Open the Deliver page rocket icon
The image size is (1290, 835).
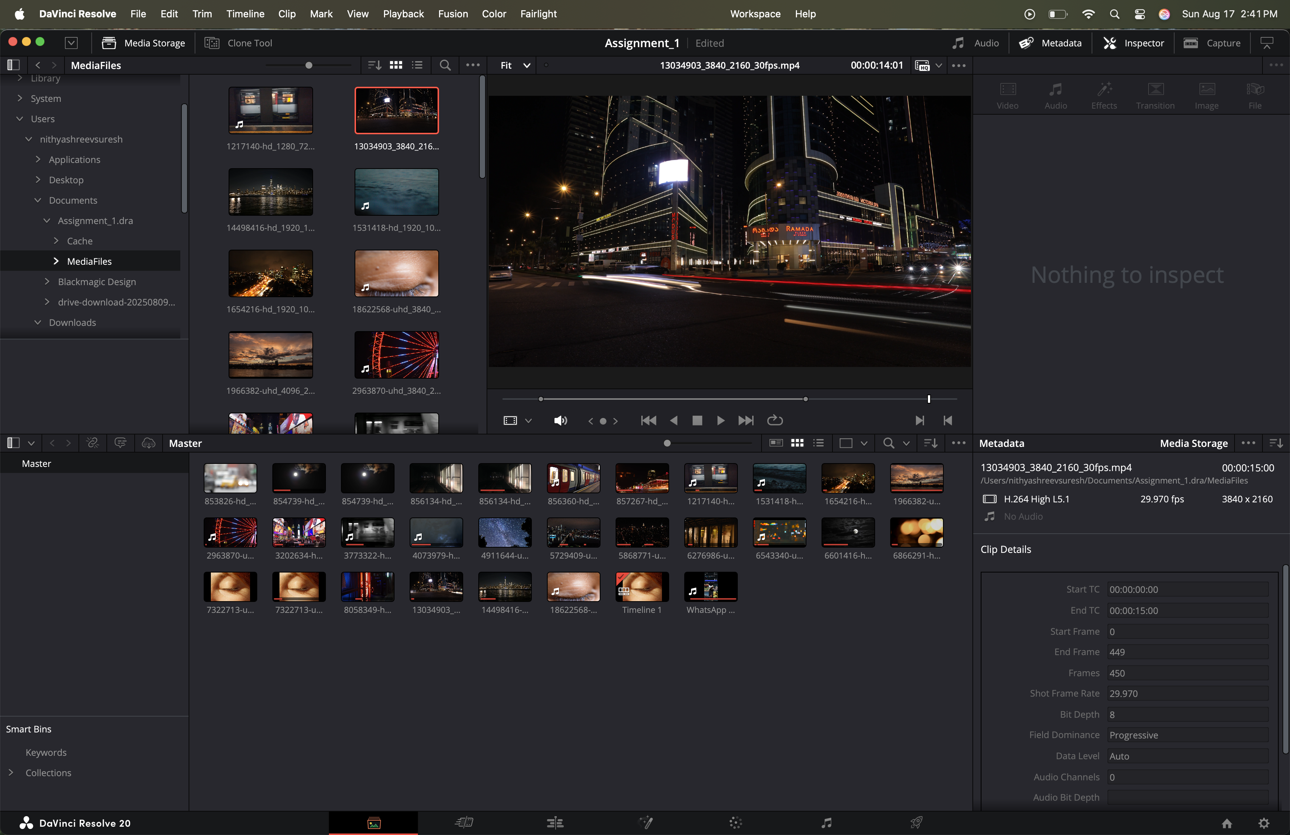916,823
